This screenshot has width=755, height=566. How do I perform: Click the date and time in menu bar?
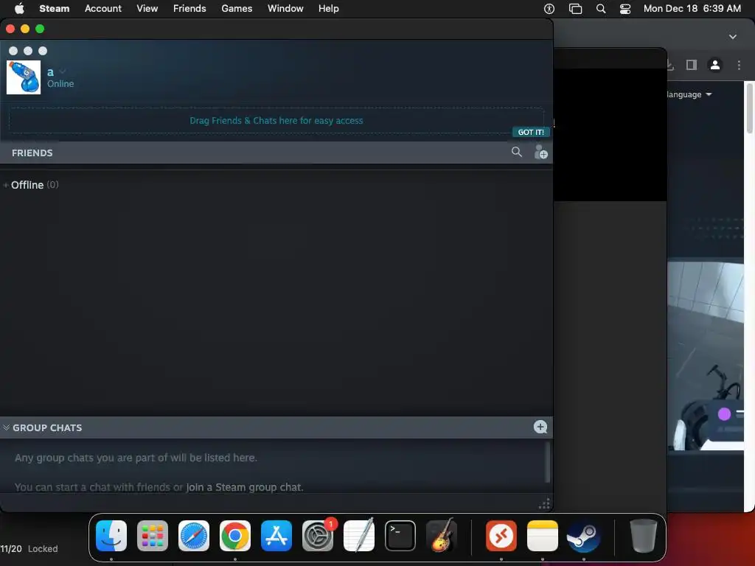pyautogui.click(x=692, y=9)
